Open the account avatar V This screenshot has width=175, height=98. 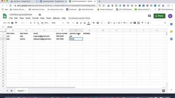click(170, 16)
